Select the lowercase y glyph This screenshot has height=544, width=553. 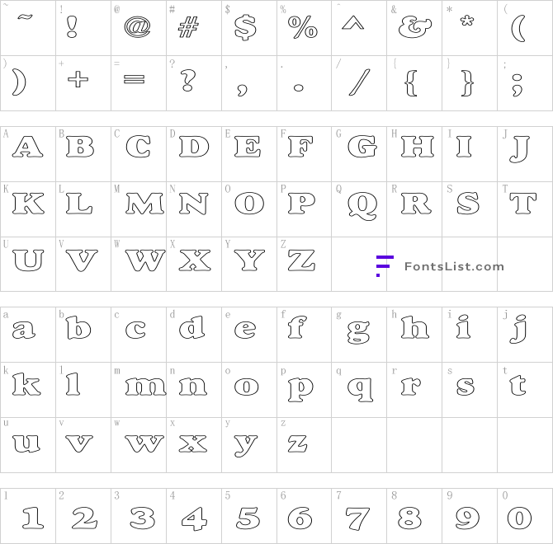[245, 446]
